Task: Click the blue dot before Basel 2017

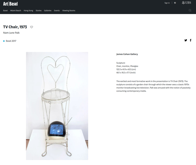Action: (x=4, y=41)
